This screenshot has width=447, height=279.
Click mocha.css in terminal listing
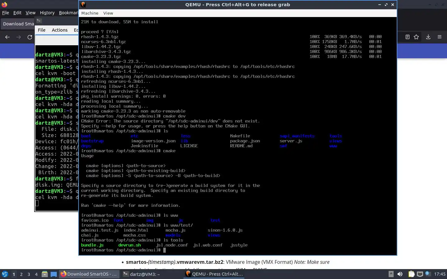click(x=134, y=235)
